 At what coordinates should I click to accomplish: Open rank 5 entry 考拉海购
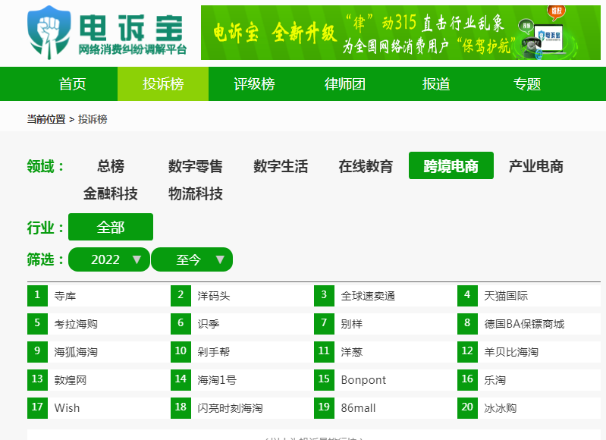pos(76,324)
